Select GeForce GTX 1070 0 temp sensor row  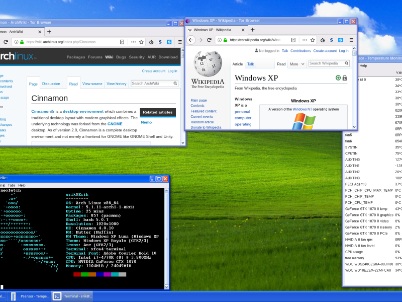(x=372, y=209)
